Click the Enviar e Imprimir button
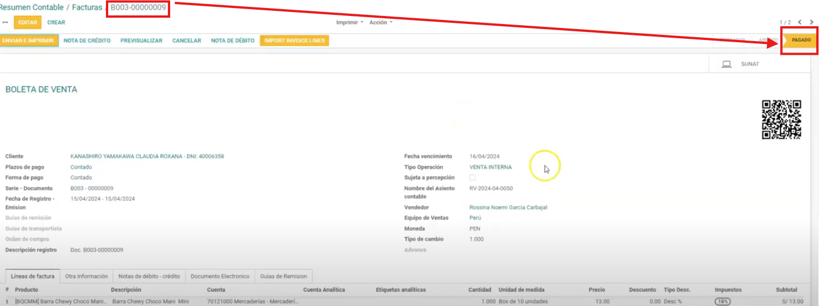This screenshot has width=819, height=306. coord(28,41)
